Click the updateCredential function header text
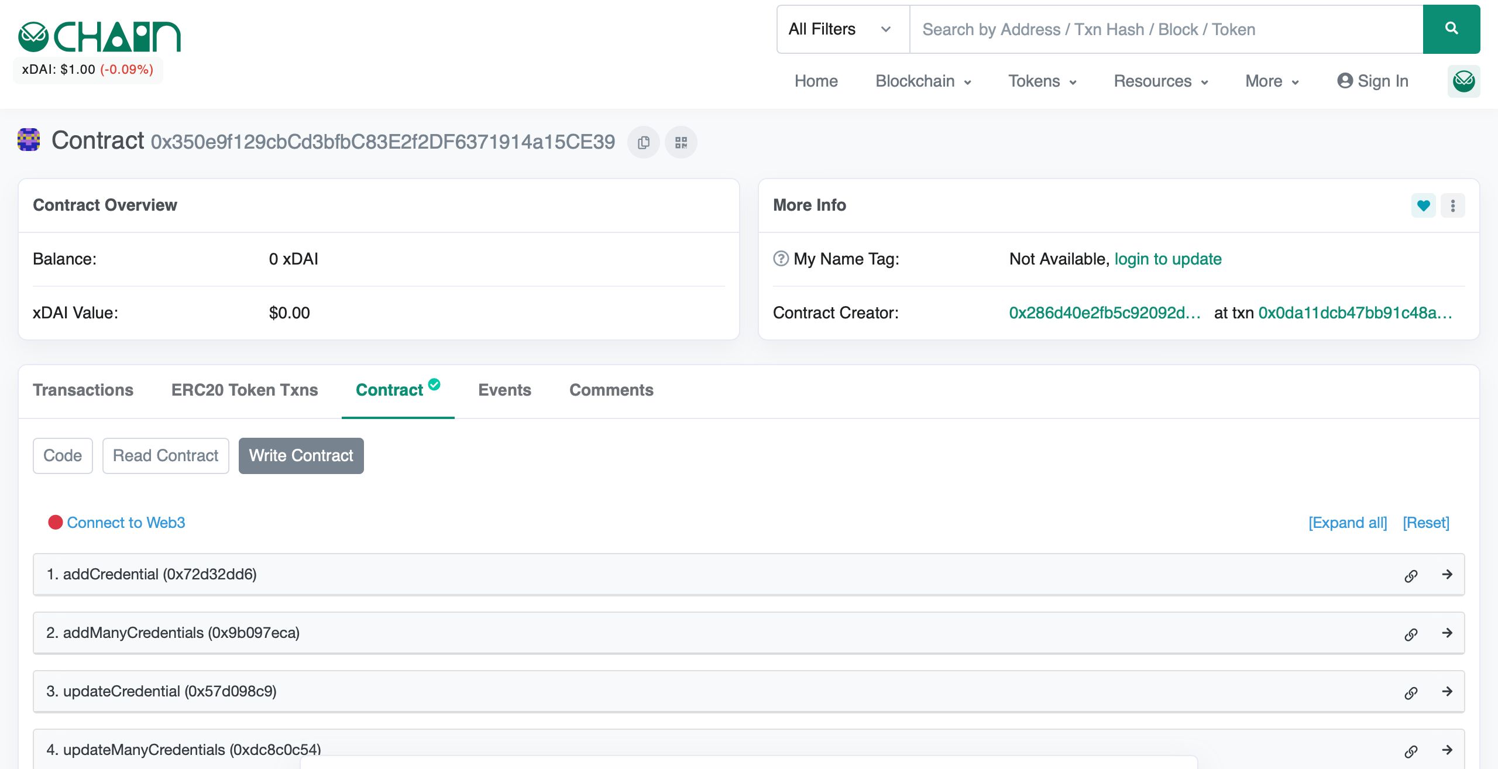Screen dimensions: 1498x769 click(162, 691)
